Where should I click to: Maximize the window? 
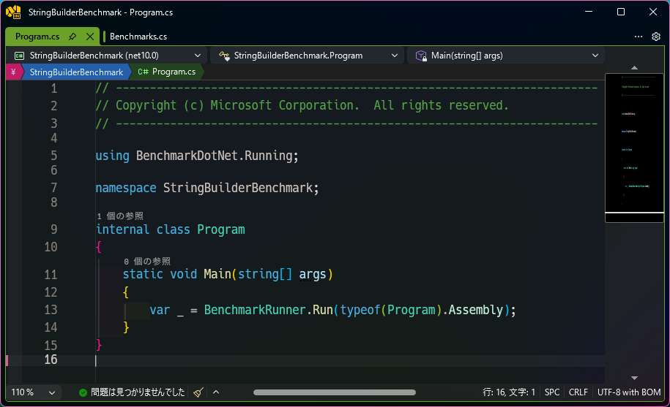point(621,12)
